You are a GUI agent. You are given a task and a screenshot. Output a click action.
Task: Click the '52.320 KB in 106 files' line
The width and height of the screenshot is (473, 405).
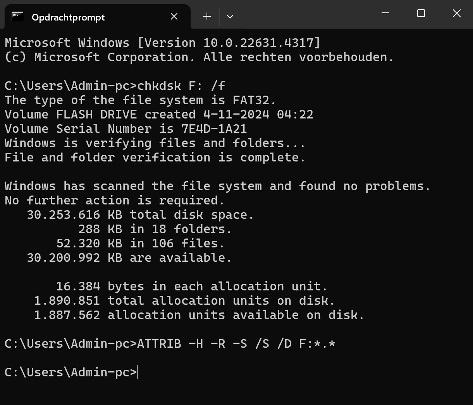tap(140, 244)
